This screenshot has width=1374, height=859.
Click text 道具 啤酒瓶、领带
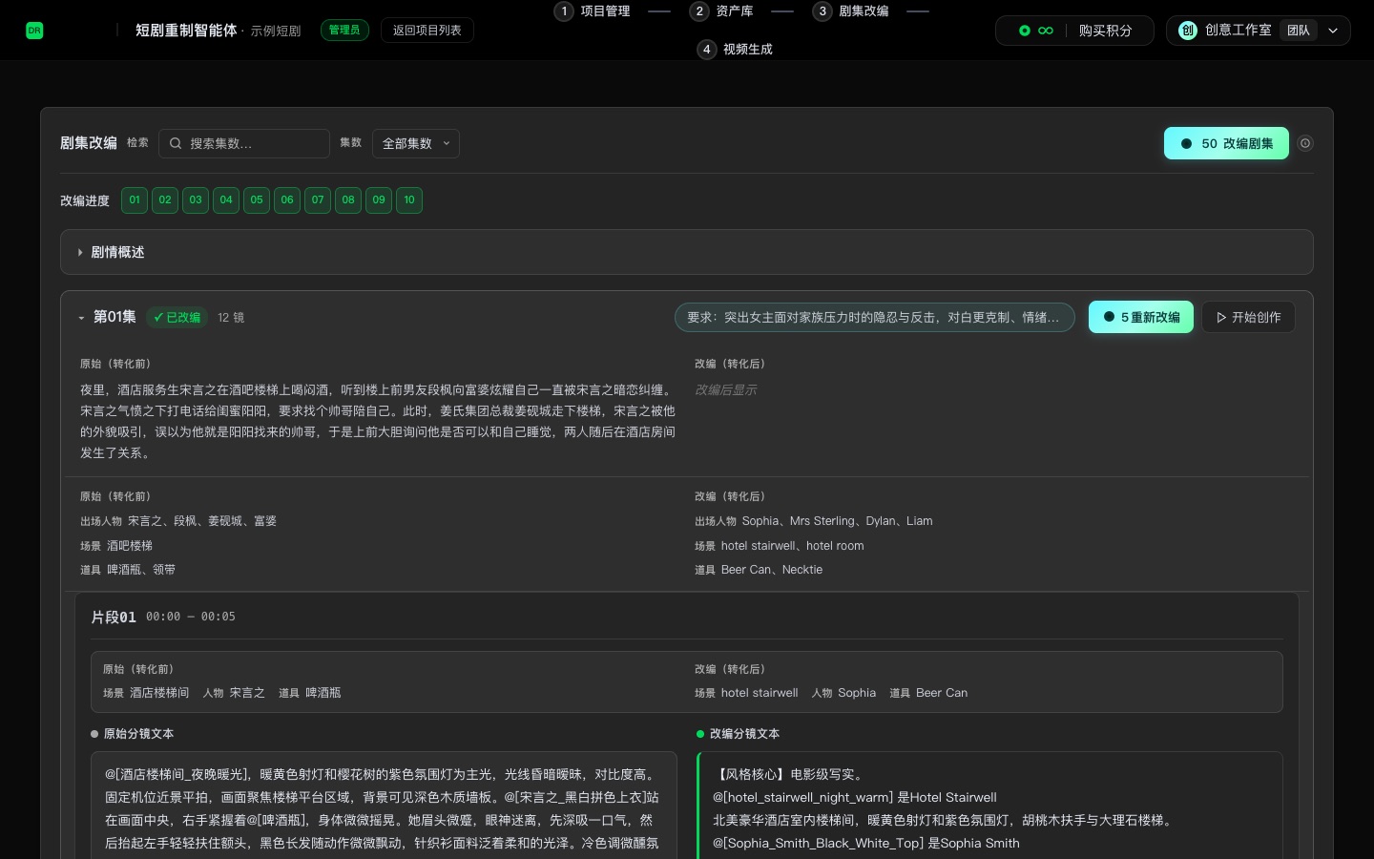(128, 570)
